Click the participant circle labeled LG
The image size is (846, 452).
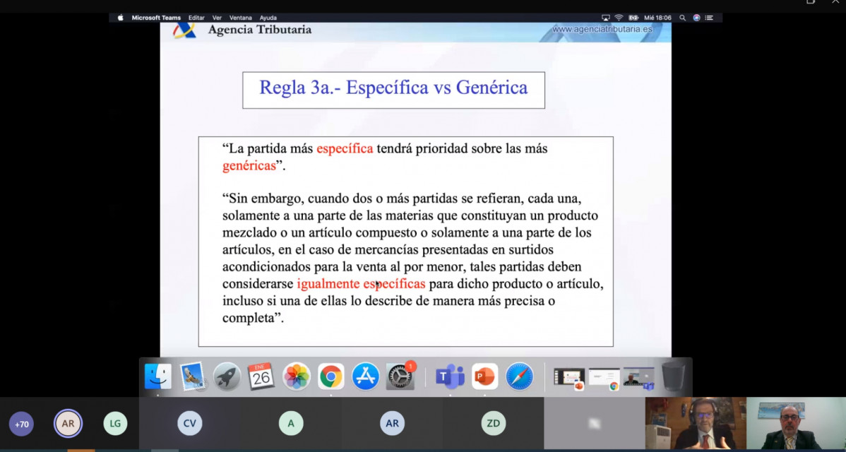[115, 424]
